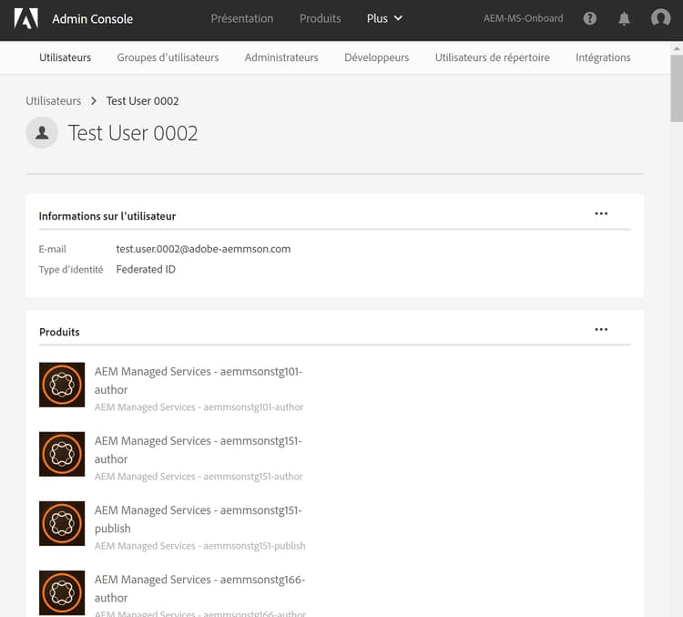Open AEM Managed Services aemmsonstg101-author product

click(x=199, y=380)
